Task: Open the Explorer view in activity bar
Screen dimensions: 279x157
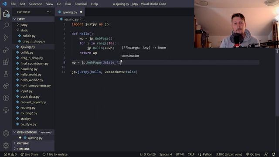Action: (6, 14)
